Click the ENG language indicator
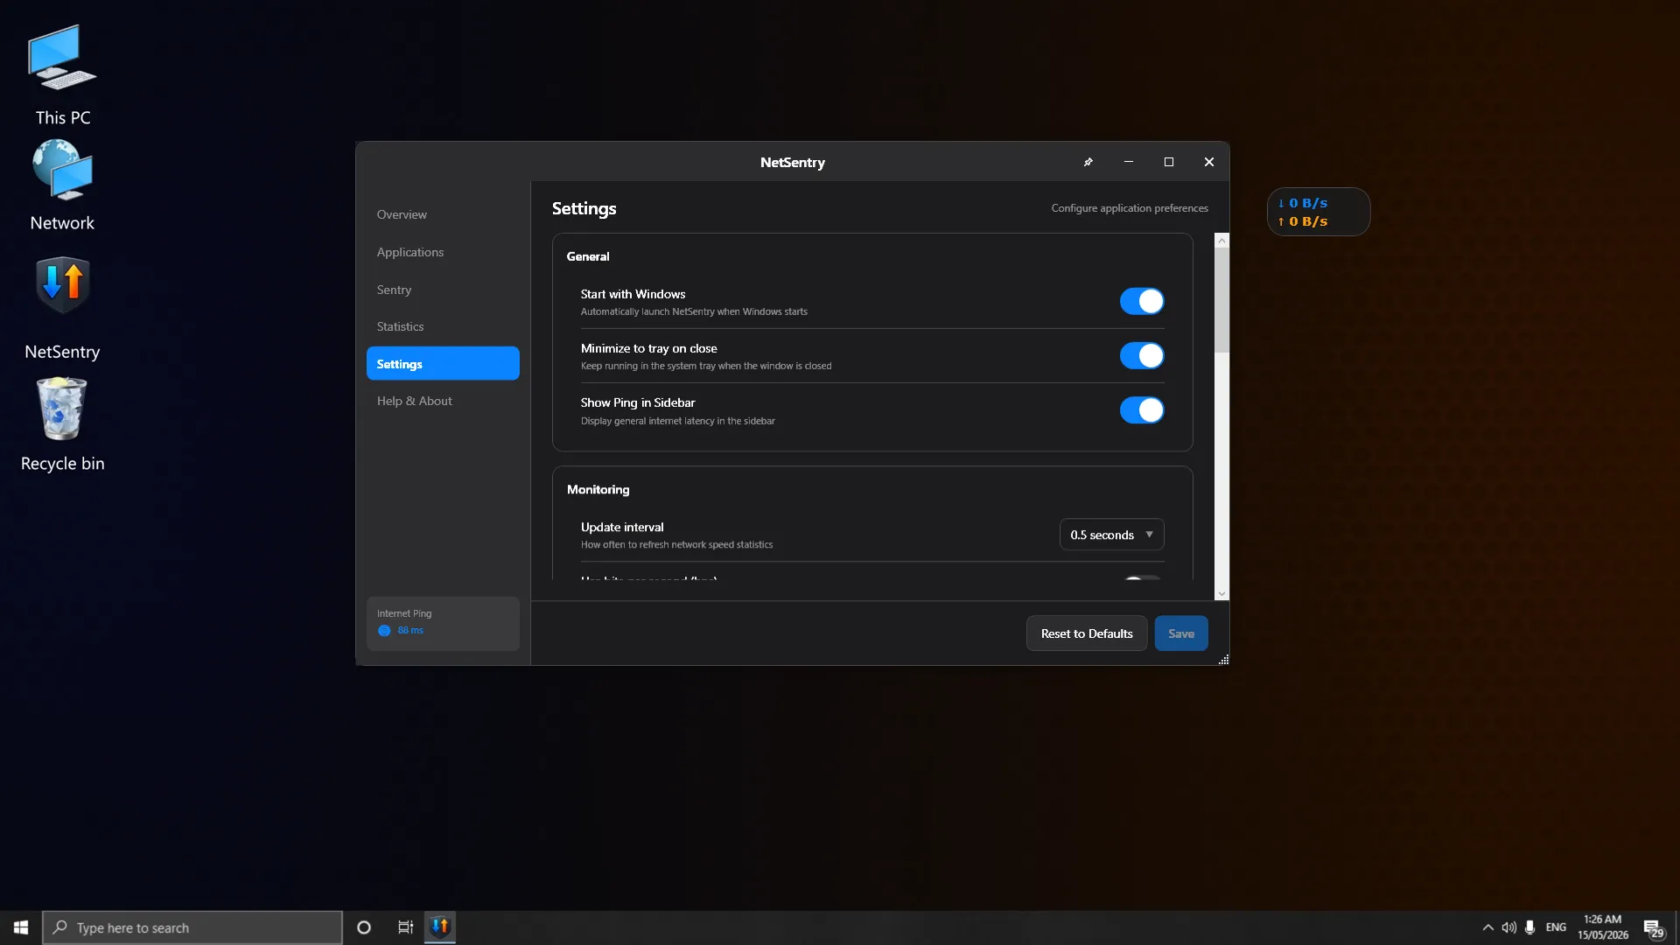1680x945 pixels. tap(1556, 927)
